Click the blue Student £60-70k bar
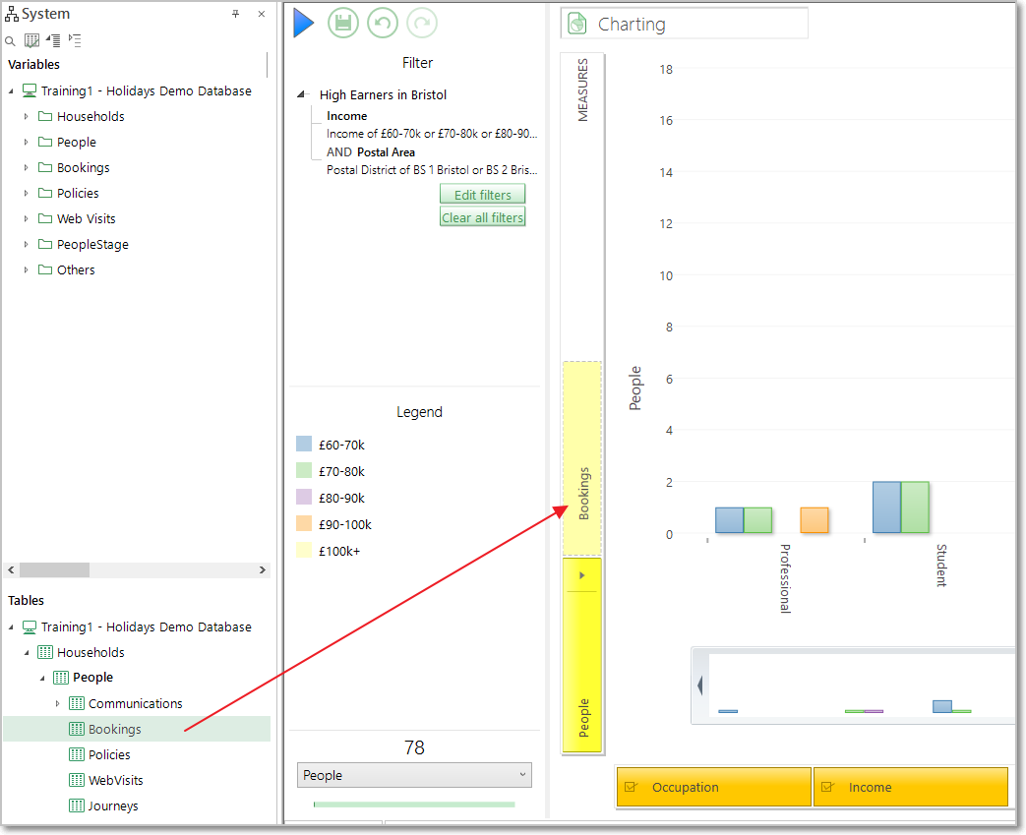The image size is (1026, 835). click(886, 507)
